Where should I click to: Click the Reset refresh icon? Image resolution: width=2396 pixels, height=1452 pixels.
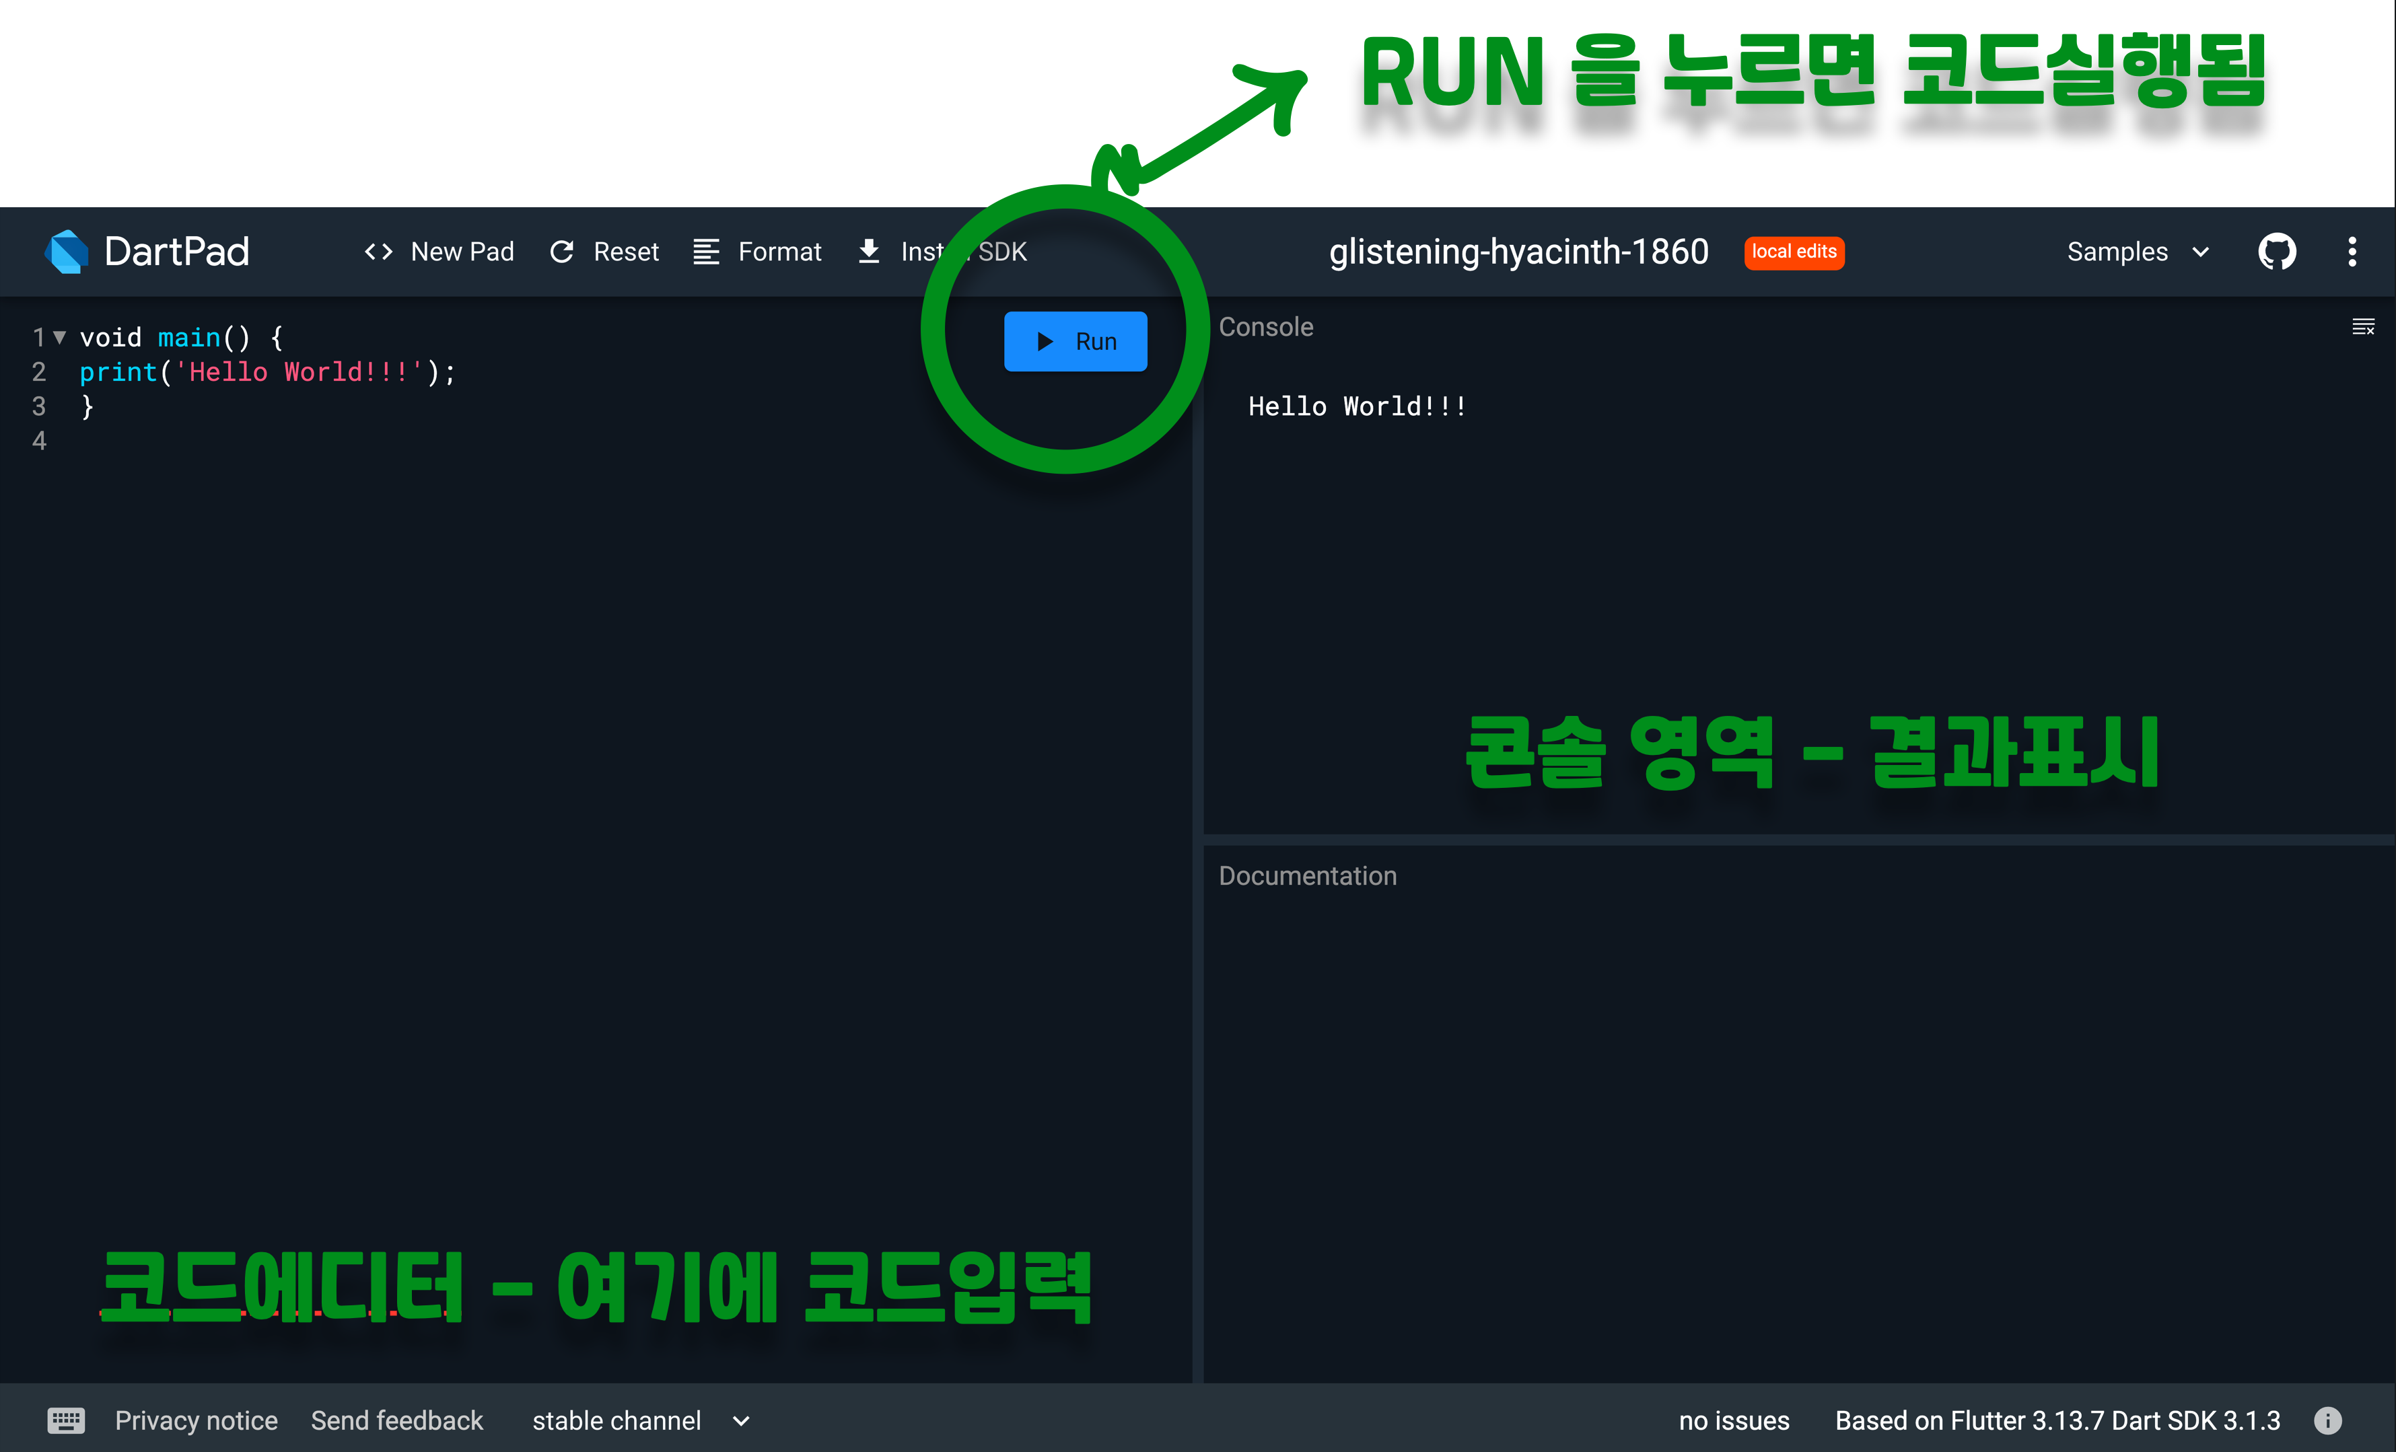coord(562,252)
